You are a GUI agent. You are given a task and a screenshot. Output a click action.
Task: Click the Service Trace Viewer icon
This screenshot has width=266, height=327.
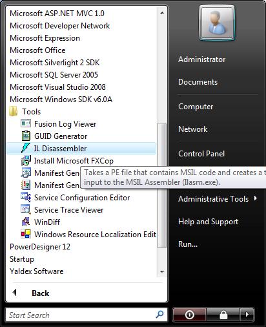[x=26, y=209]
